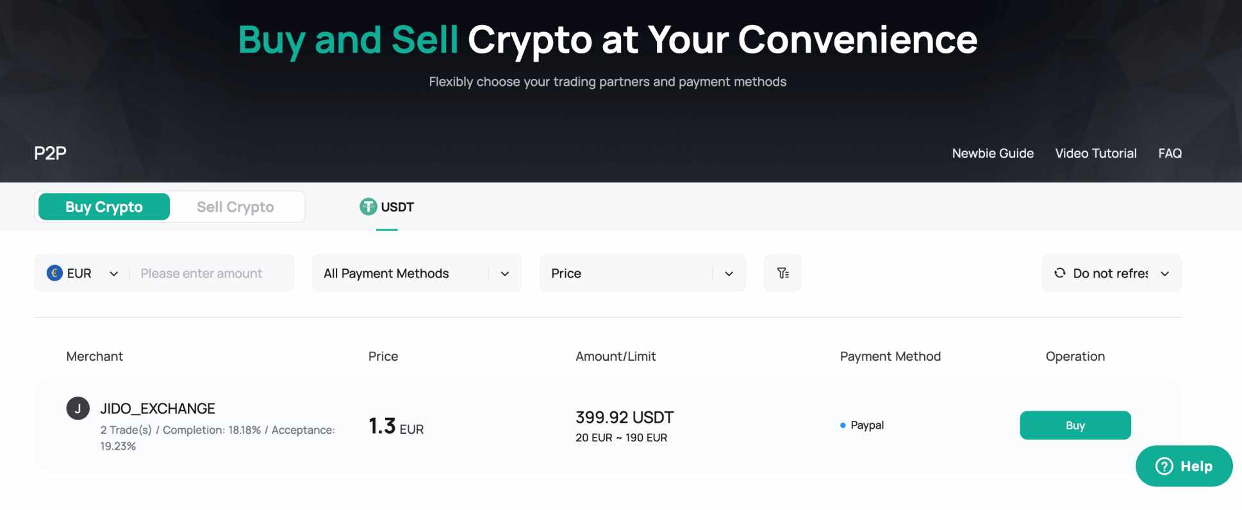1242x510 pixels.
Task: Click the filter funnel icon
Action: click(x=782, y=274)
